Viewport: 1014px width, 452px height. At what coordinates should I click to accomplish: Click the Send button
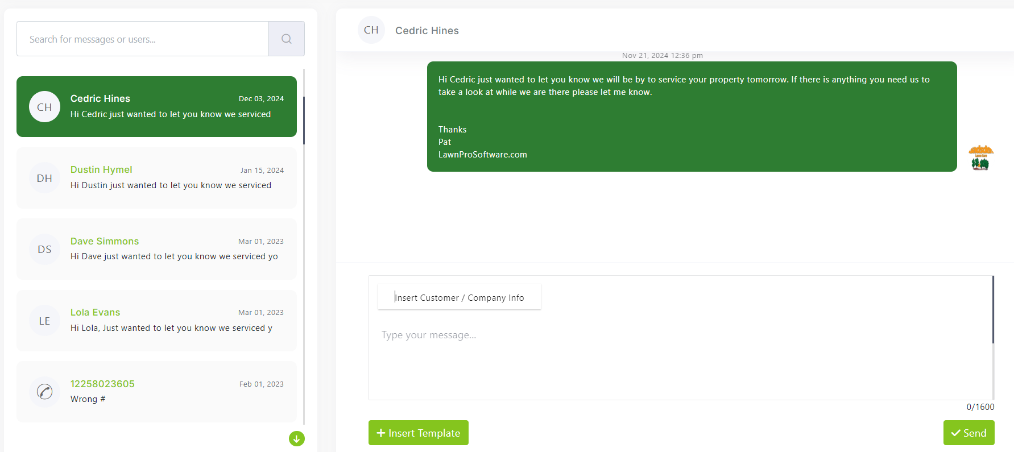[969, 433]
